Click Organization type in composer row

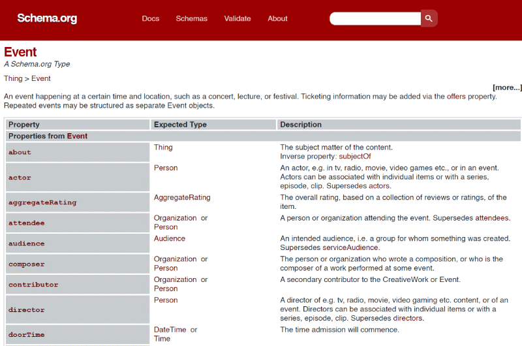click(x=175, y=259)
